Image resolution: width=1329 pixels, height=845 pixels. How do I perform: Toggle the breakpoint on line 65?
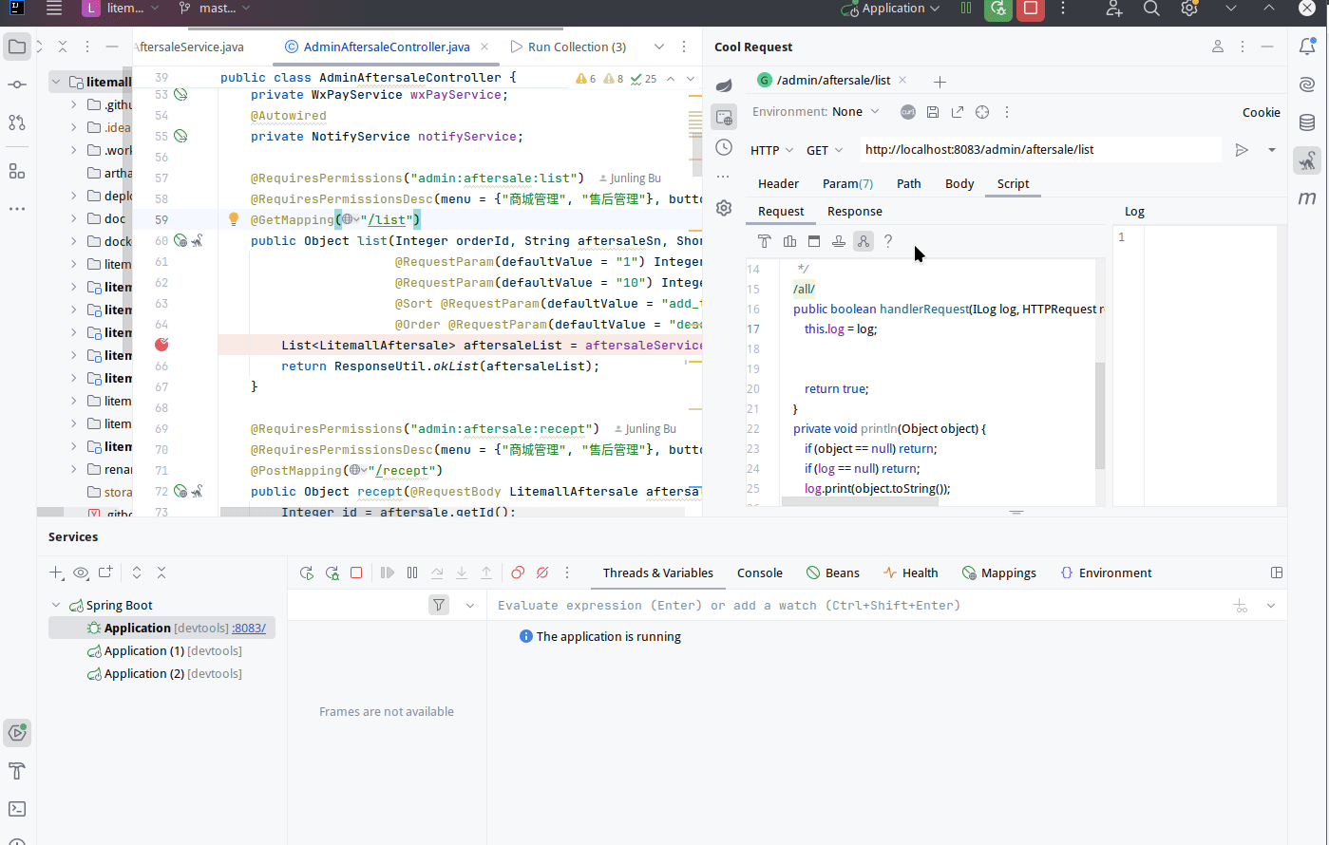[x=161, y=345]
